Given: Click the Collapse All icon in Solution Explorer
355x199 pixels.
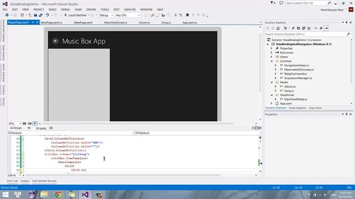Looking at the screenshot, I should click(x=303, y=28).
